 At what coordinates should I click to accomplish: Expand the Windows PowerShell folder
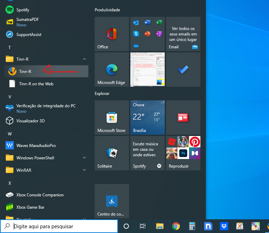[x=46, y=158]
